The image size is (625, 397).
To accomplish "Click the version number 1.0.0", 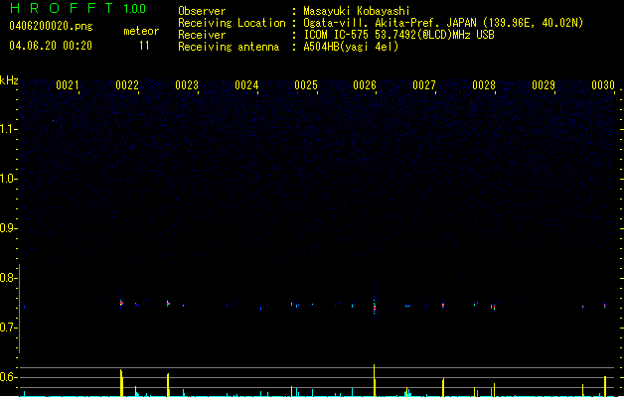I will click(x=135, y=9).
